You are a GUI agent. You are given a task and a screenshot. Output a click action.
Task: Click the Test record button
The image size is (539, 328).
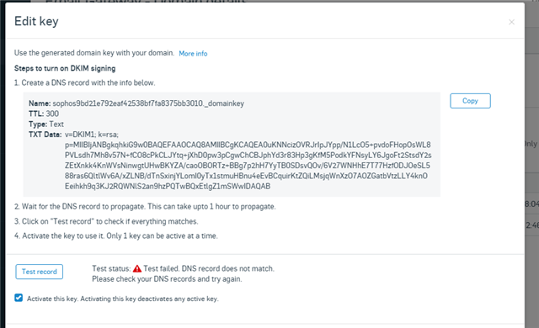point(40,272)
